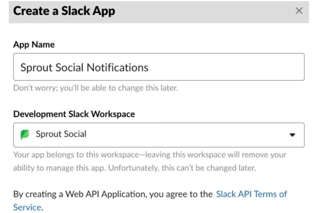Click the "Create a Slack App" heading
Image resolution: width=317 pixels, height=213 pixels.
[64, 11]
